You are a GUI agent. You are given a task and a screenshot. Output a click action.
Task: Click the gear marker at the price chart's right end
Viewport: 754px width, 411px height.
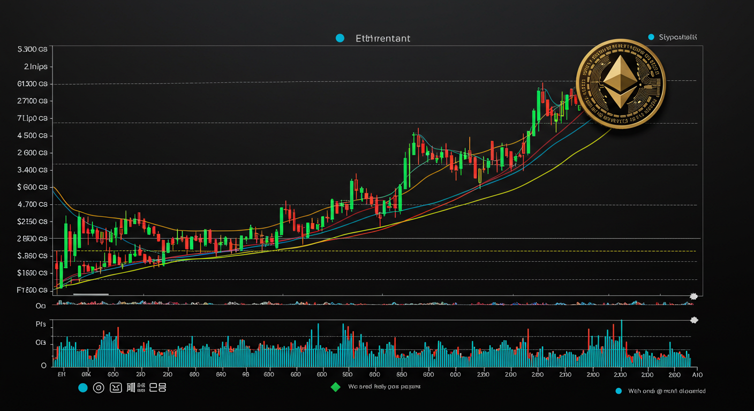693,296
